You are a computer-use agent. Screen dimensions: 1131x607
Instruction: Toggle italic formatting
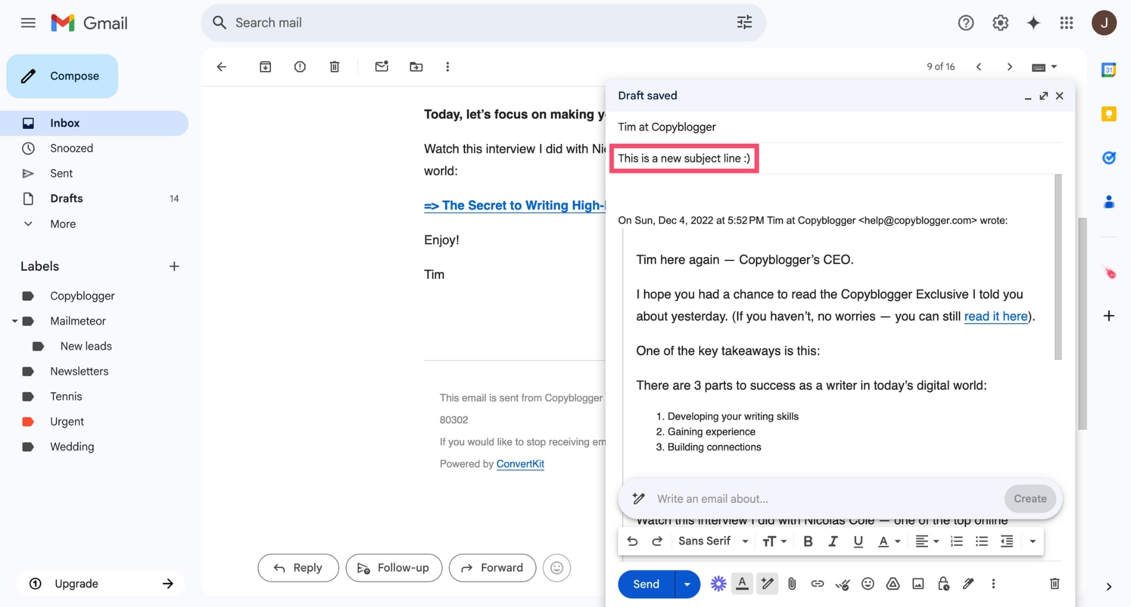[x=833, y=541]
